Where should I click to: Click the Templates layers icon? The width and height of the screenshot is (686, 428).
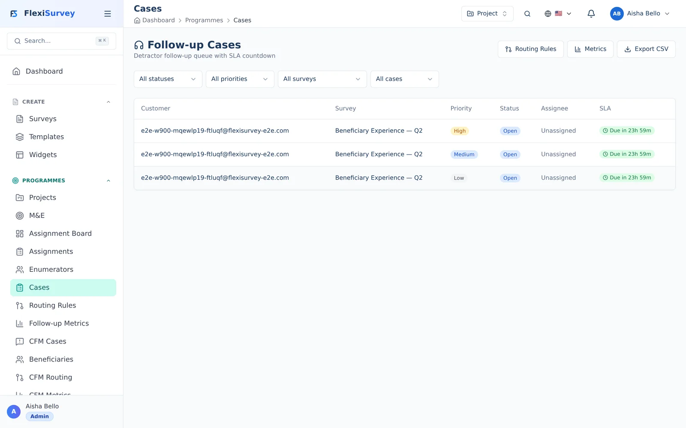coord(20,137)
